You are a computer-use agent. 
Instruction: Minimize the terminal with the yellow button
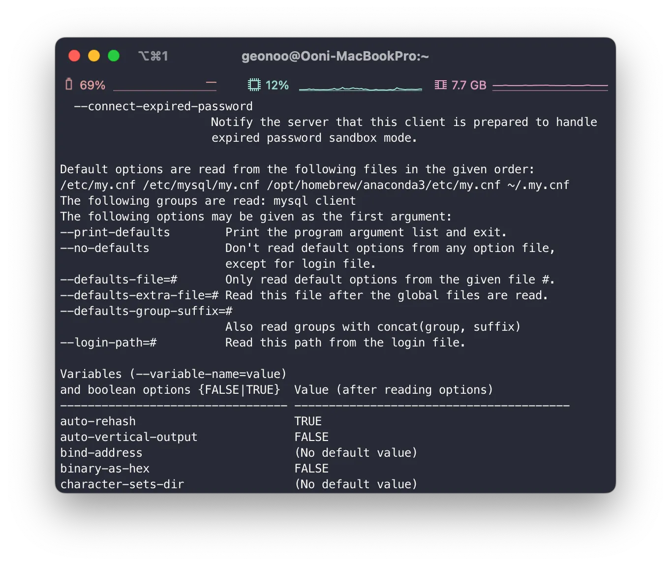[x=94, y=56]
